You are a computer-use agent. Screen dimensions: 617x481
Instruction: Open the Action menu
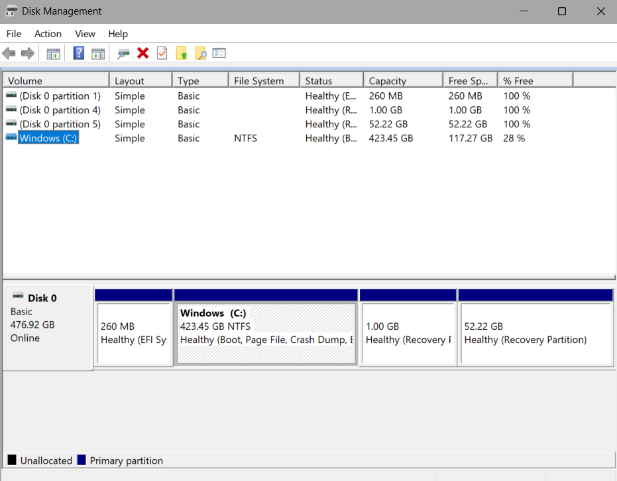[48, 34]
